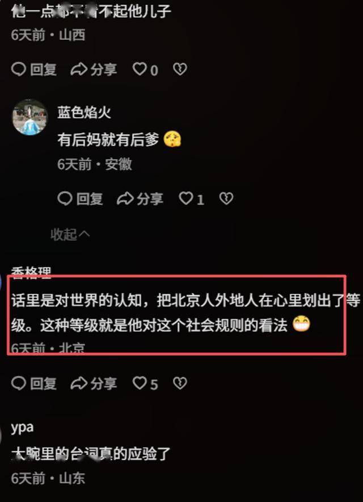This screenshot has width=363, height=502.
Task: Collapse replies with 收起 expander
Action: pyautogui.click(x=70, y=235)
